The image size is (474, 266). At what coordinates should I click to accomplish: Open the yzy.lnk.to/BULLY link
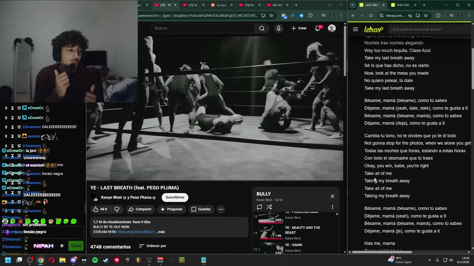(x=136, y=232)
